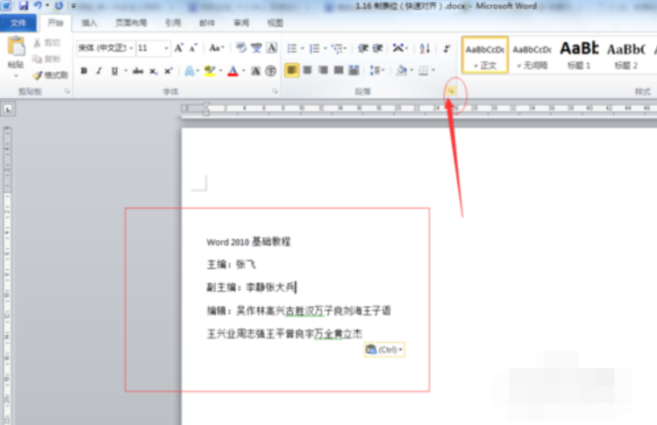Viewport: 657px width, 425px height.
Task: Open the paragraph dialog launcher
Action: point(451,91)
